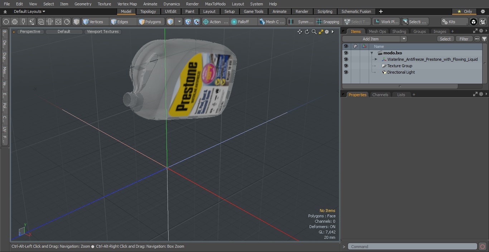Viewport: 489px width, 252px height.
Task: Switch to the Mesh Ops tab
Action: (377, 31)
